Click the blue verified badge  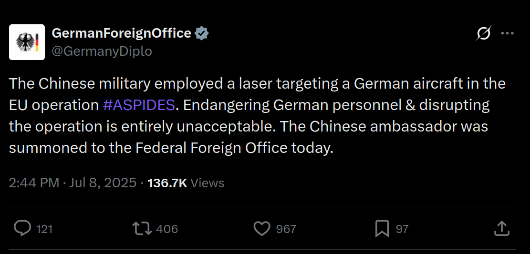pos(202,33)
